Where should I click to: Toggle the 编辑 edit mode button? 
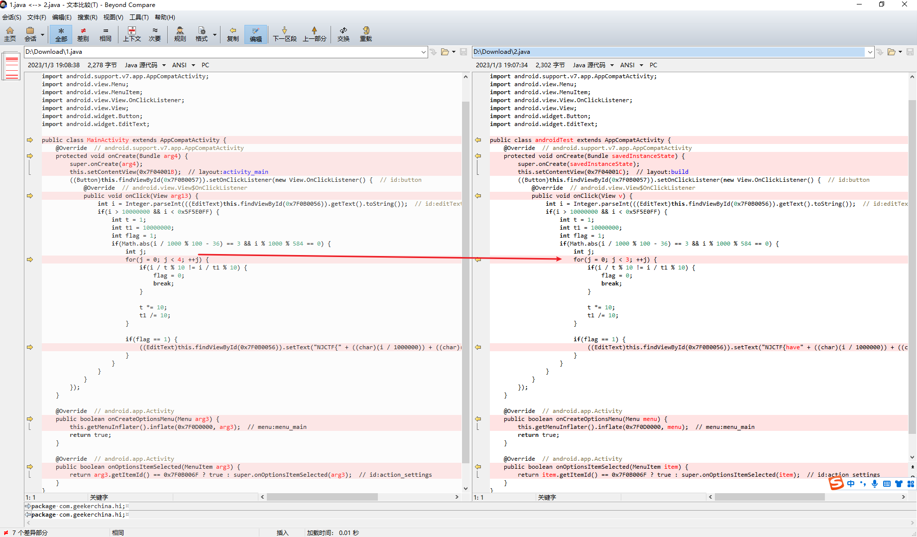coord(255,34)
